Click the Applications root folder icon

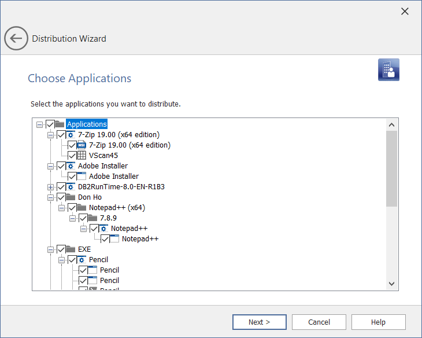pyautogui.click(x=60, y=124)
